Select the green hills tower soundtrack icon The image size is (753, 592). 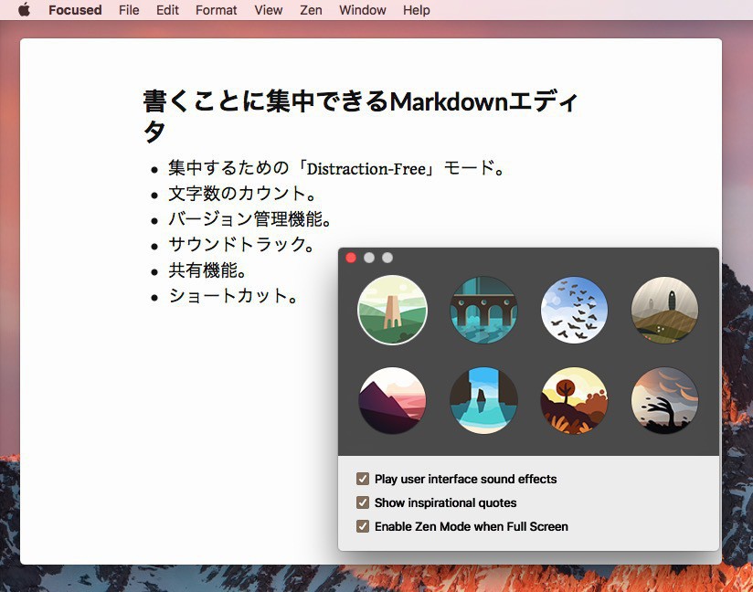[392, 311]
